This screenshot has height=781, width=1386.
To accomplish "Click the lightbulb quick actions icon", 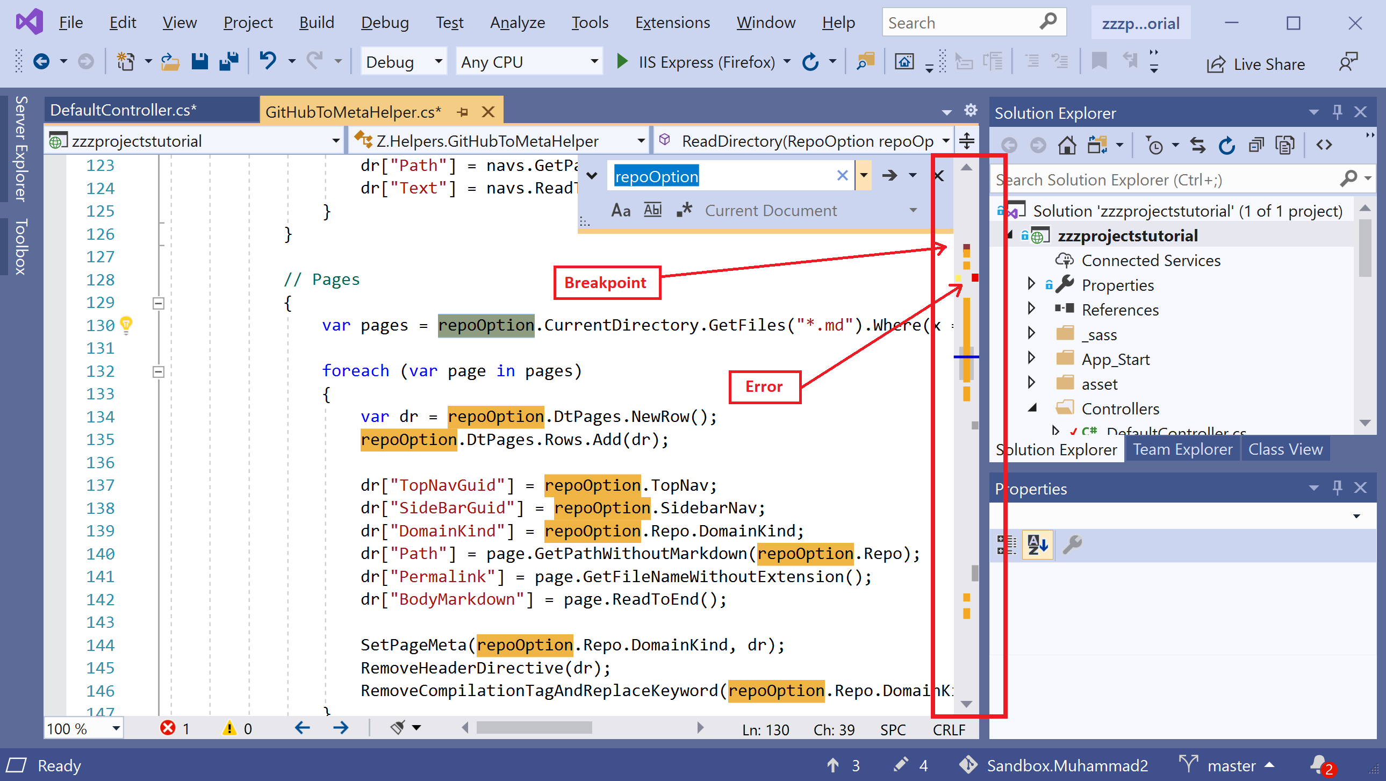I will click(x=126, y=325).
